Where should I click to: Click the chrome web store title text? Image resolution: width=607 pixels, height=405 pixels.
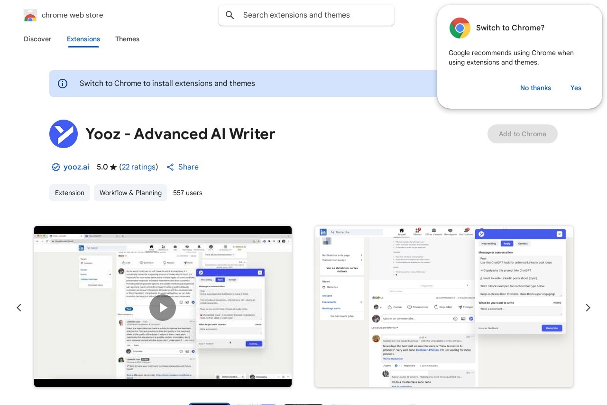(73, 15)
